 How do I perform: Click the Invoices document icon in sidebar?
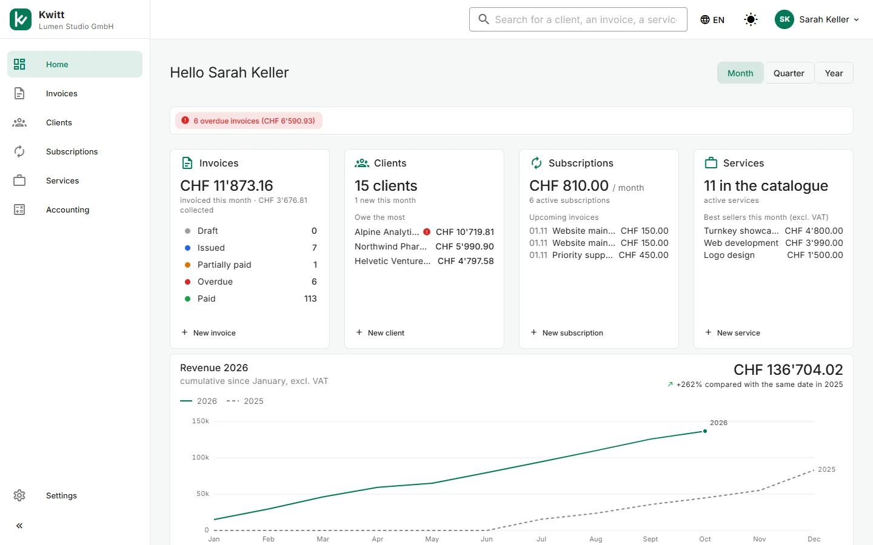19,93
